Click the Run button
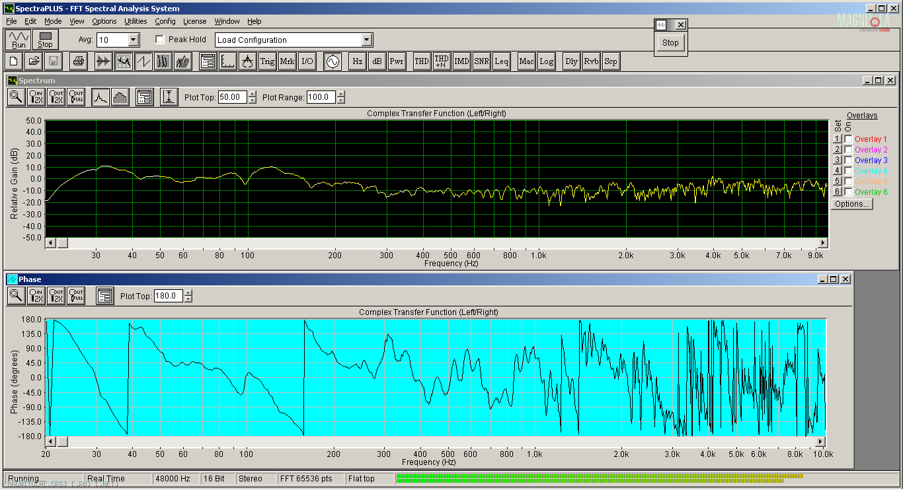Viewport: 903px width, 490px height. pos(19,40)
